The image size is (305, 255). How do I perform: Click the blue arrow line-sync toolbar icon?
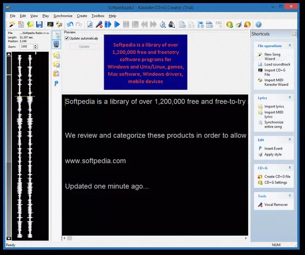tap(201, 24)
